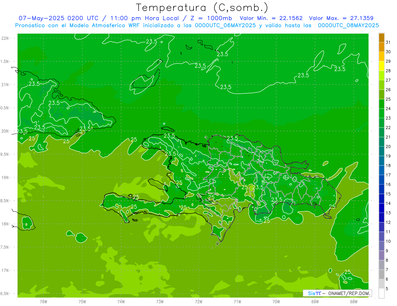
Task: Click the latitude axis label '20N'
Action: click(x=5, y=131)
